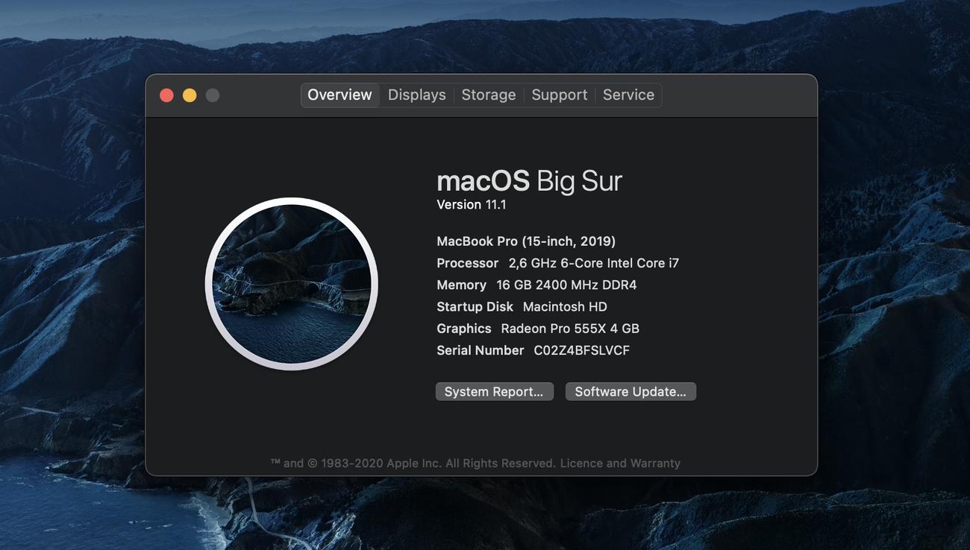Screen dimensions: 970x550
Task: Click the Memory label
Action: [462, 285]
